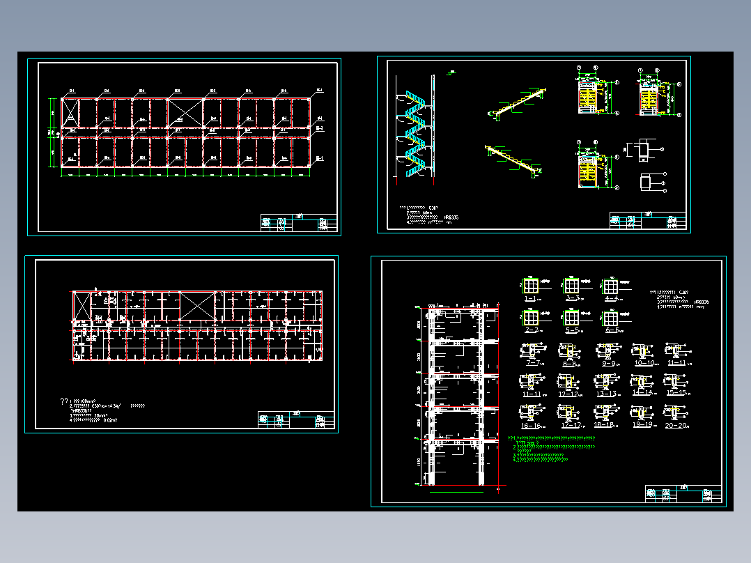
Task: Pick the upper ascending stair flight detail
Action: [x=518, y=105]
